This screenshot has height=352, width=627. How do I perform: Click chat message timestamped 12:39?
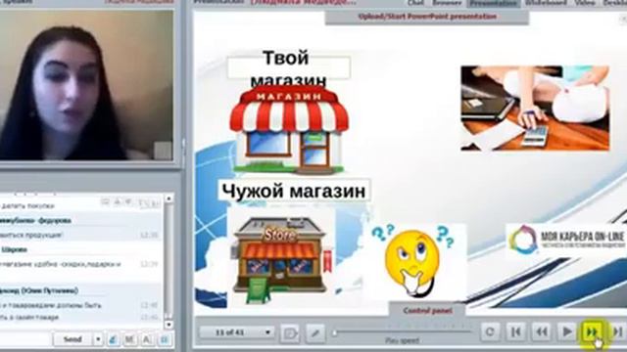click(80, 264)
